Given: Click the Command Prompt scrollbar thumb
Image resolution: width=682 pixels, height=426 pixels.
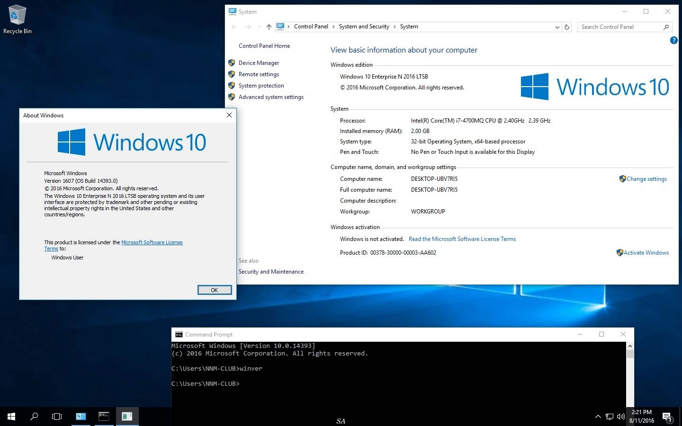Looking at the screenshot, I should pyautogui.click(x=630, y=355).
